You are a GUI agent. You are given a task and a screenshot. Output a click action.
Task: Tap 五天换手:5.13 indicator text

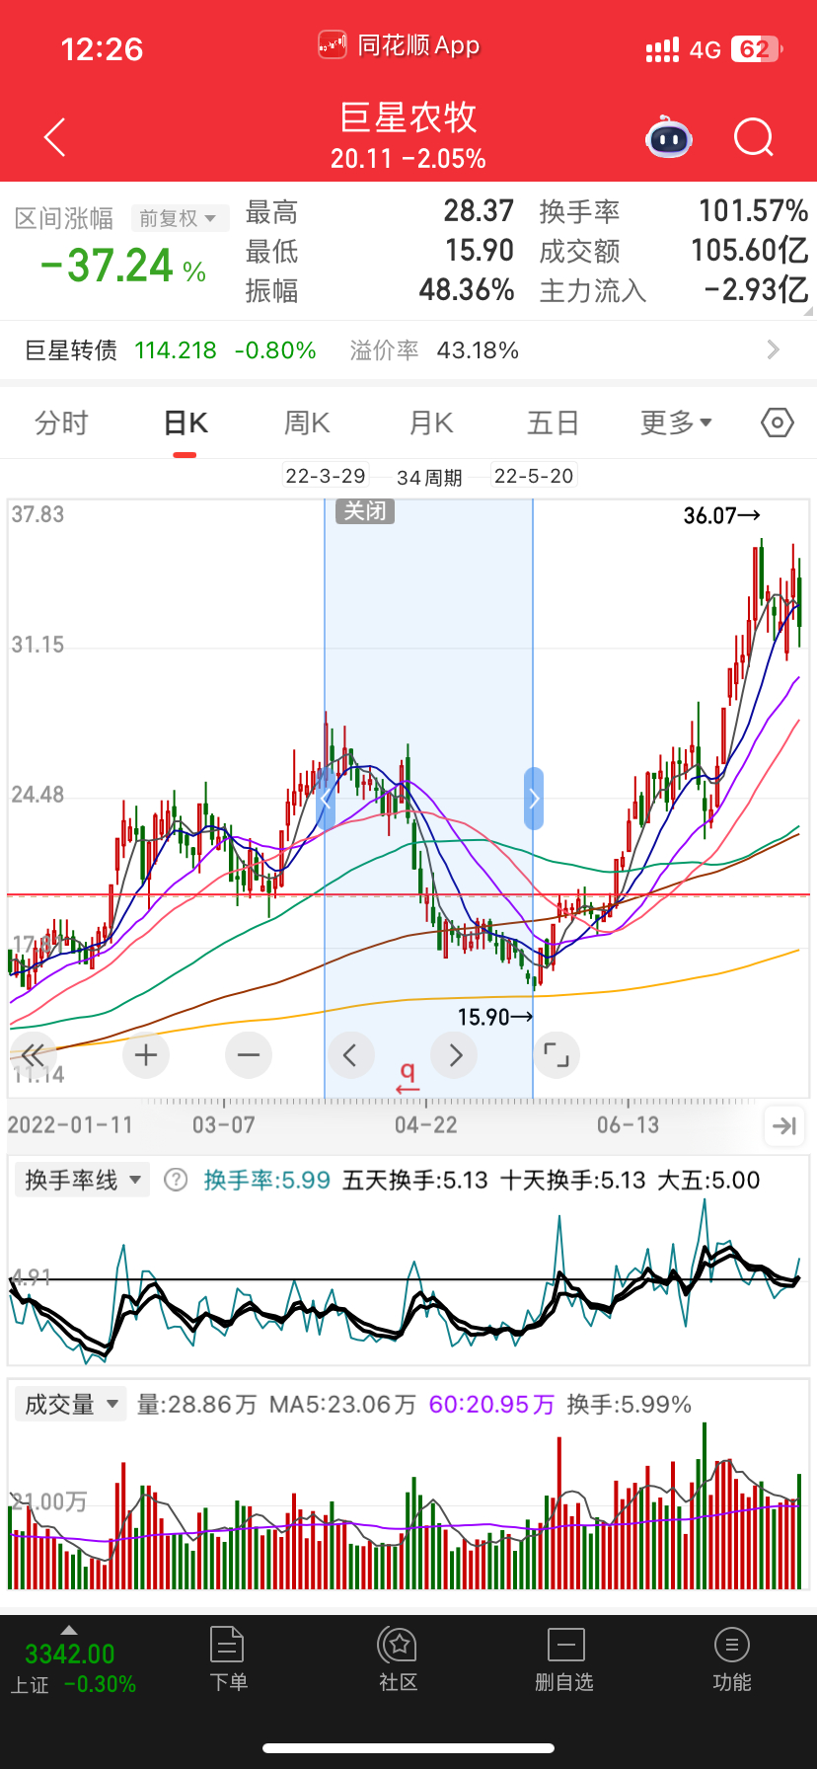415,1181
